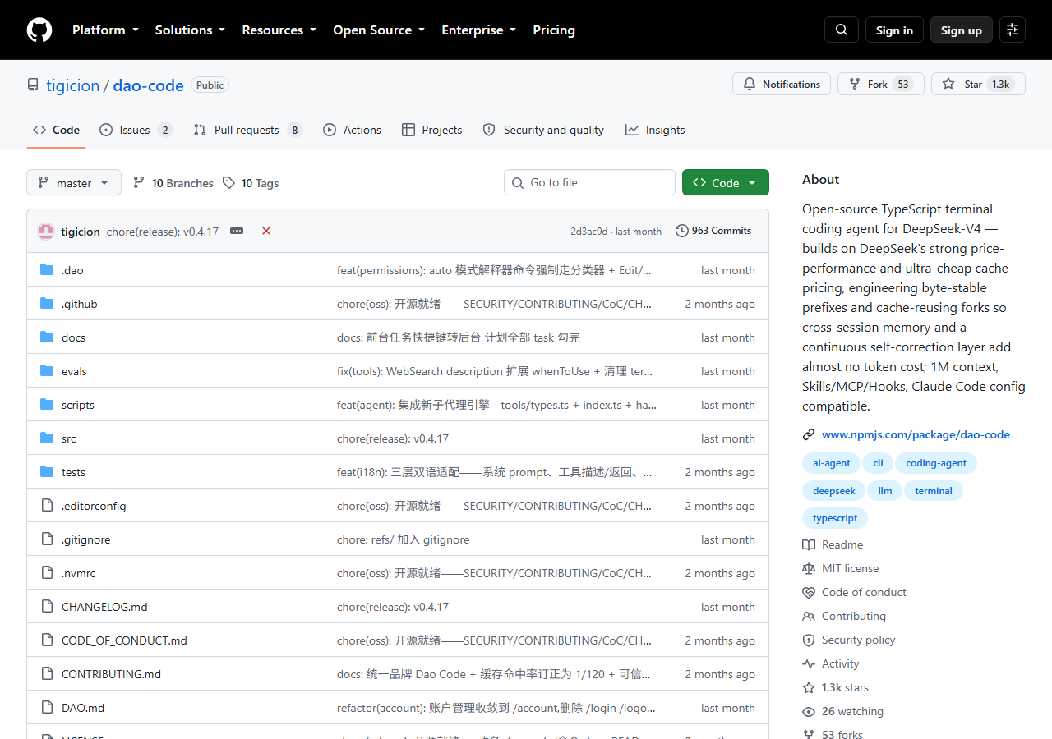Switch to the Projects tab
The width and height of the screenshot is (1052, 739).
pos(432,130)
